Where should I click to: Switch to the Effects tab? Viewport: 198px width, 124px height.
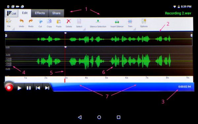[x=40, y=13]
